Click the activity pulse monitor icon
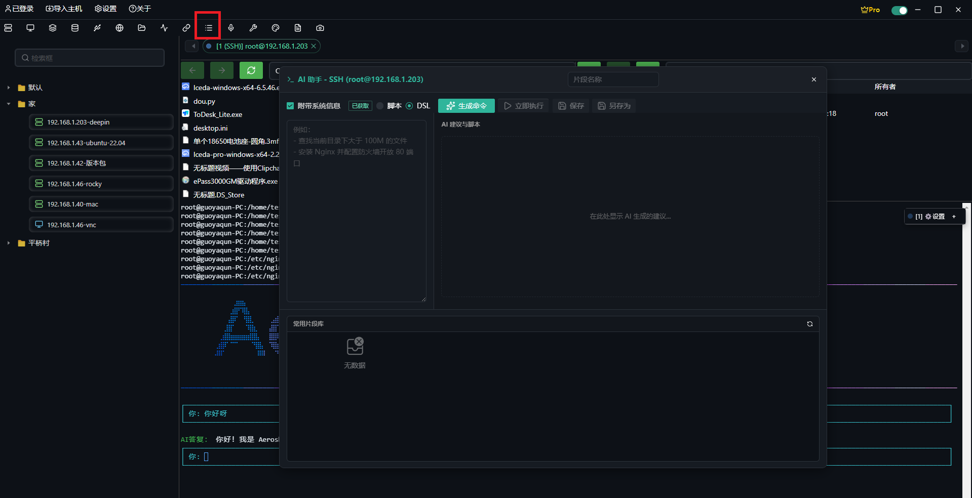Screen dimensions: 972x498 click(x=164, y=28)
